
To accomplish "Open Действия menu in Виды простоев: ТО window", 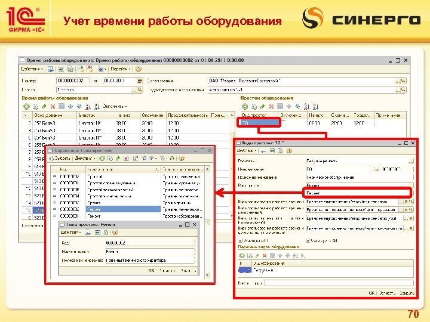I will click(x=247, y=151).
